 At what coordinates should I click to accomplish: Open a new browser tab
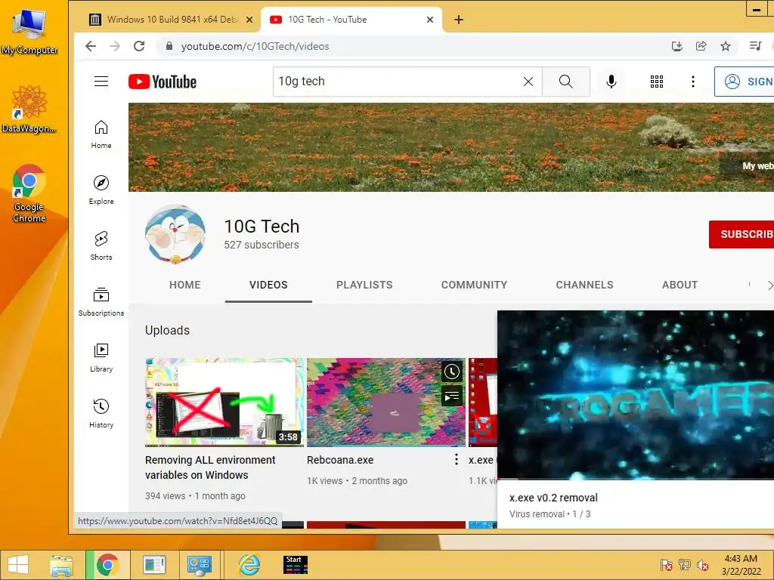click(x=459, y=20)
